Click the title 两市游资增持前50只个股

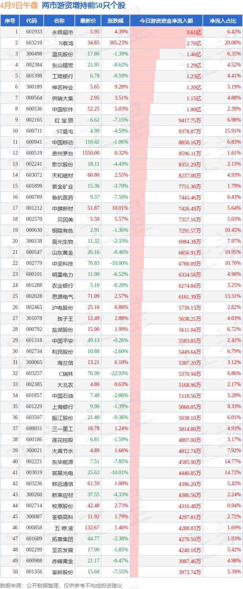83,6
